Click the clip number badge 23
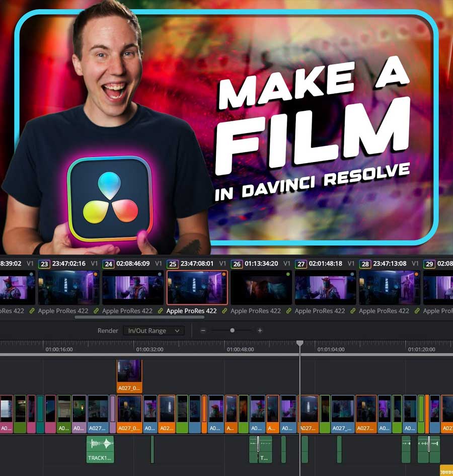Viewport: 453px width, 476px height. tap(44, 264)
